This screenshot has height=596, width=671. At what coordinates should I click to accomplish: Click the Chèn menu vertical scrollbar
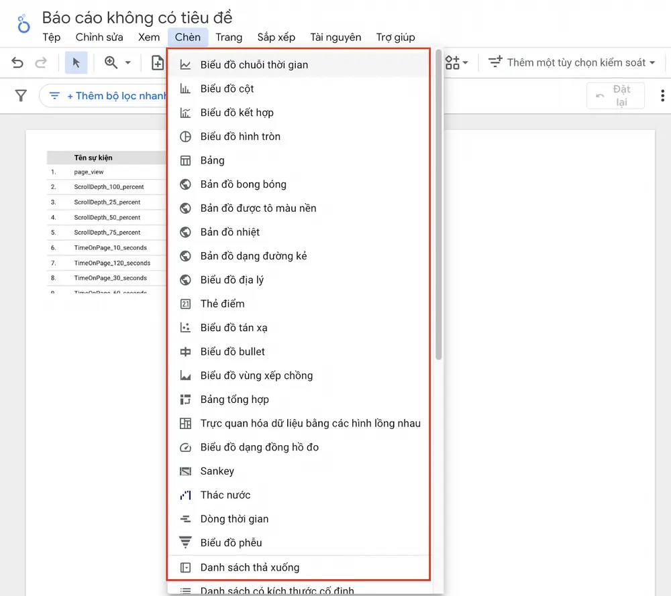[x=439, y=205]
